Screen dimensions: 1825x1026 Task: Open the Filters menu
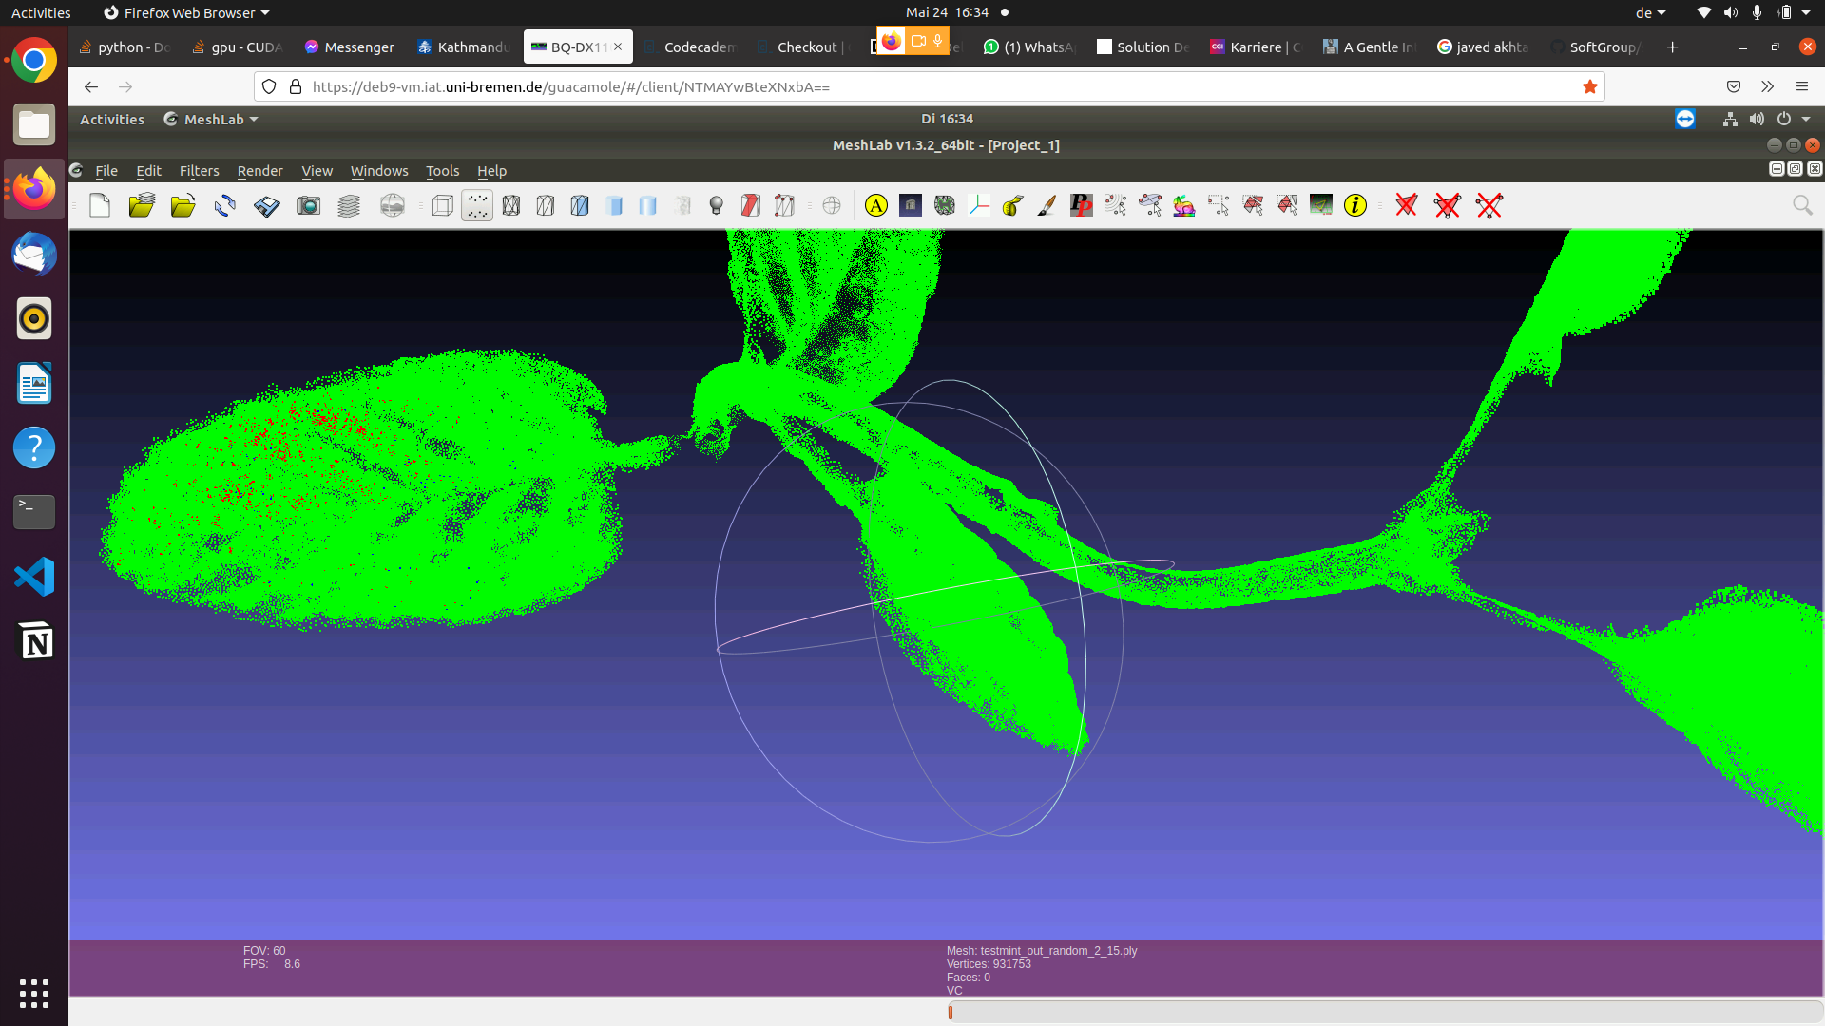(199, 171)
